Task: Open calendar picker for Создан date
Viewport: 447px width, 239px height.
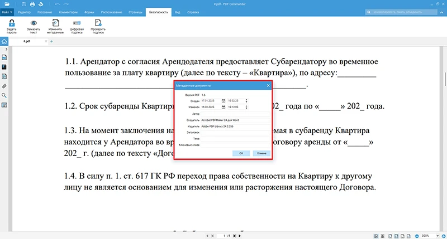Action: (x=223, y=101)
